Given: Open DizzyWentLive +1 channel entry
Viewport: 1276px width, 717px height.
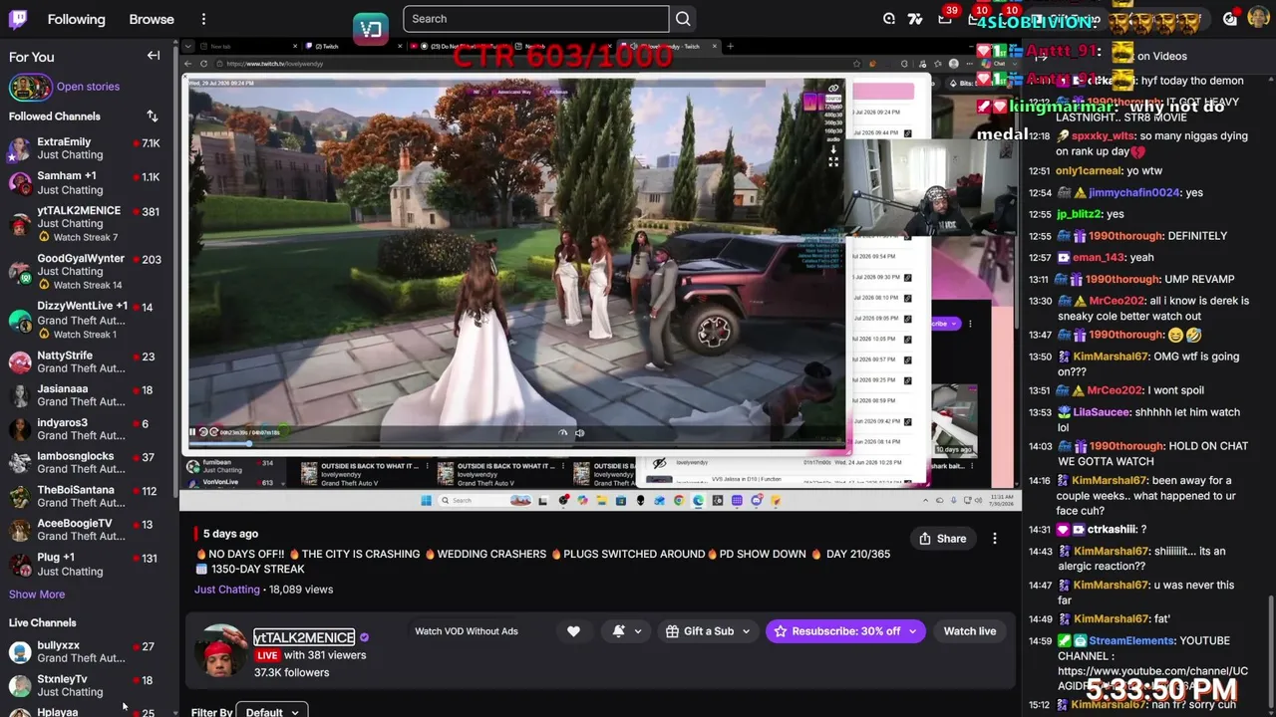Looking at the screenshot, I should (x=88, y=319).
